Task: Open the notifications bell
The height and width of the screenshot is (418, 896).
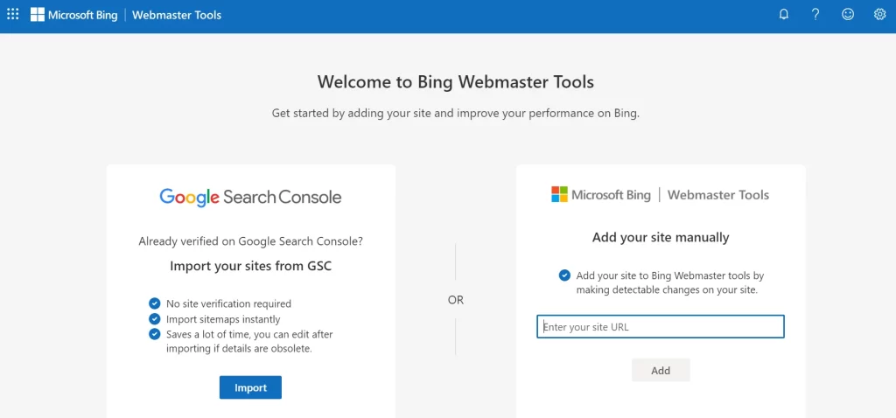Action: coord(784,14)
